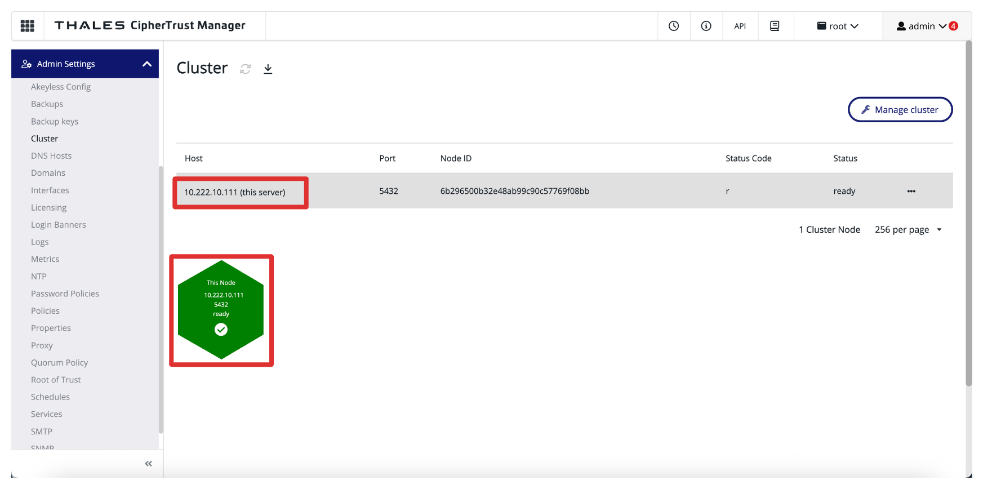
Task: Open Quorum Policy settings
Action: coord(59,363)
